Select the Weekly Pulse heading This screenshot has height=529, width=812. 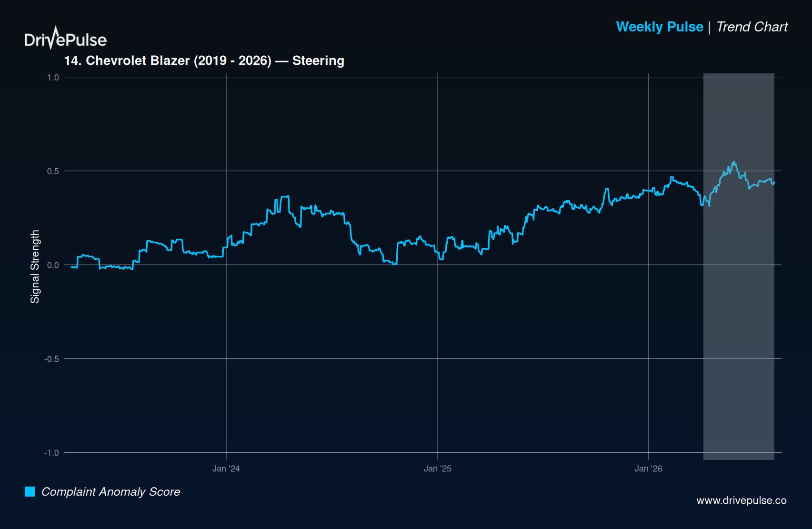coord(660,27)
